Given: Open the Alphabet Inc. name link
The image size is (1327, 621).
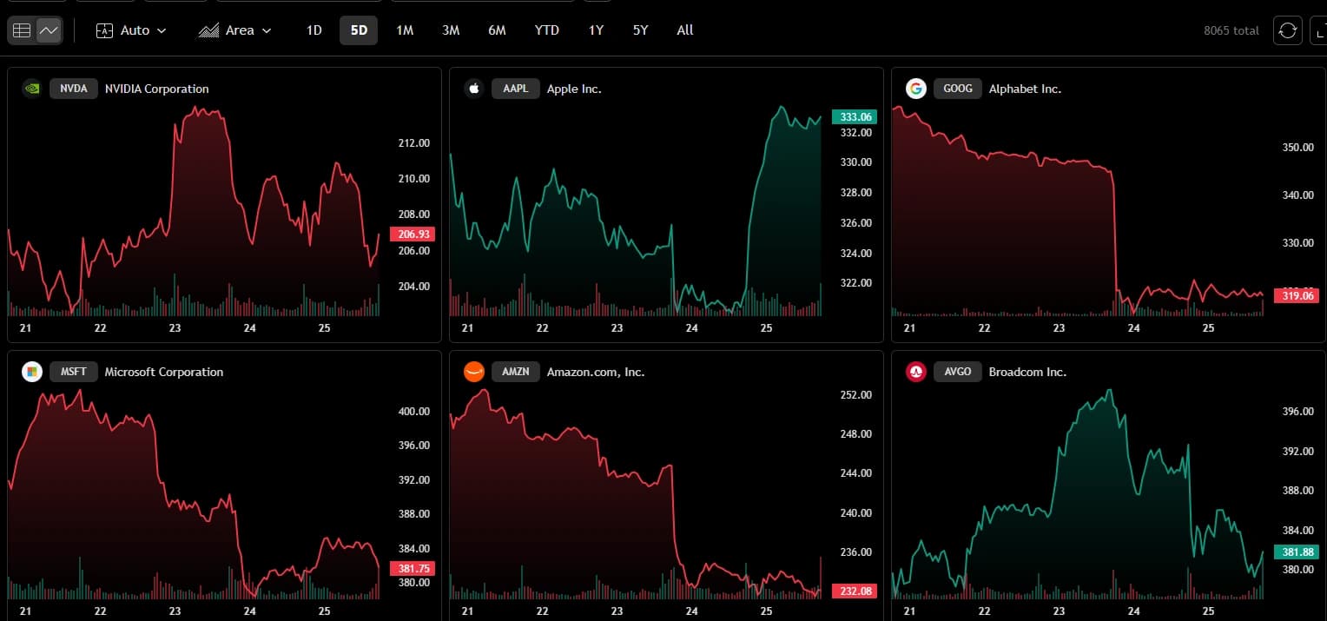Looking at the screenshot, I should pyautogui.click(x=1025, y=89).
